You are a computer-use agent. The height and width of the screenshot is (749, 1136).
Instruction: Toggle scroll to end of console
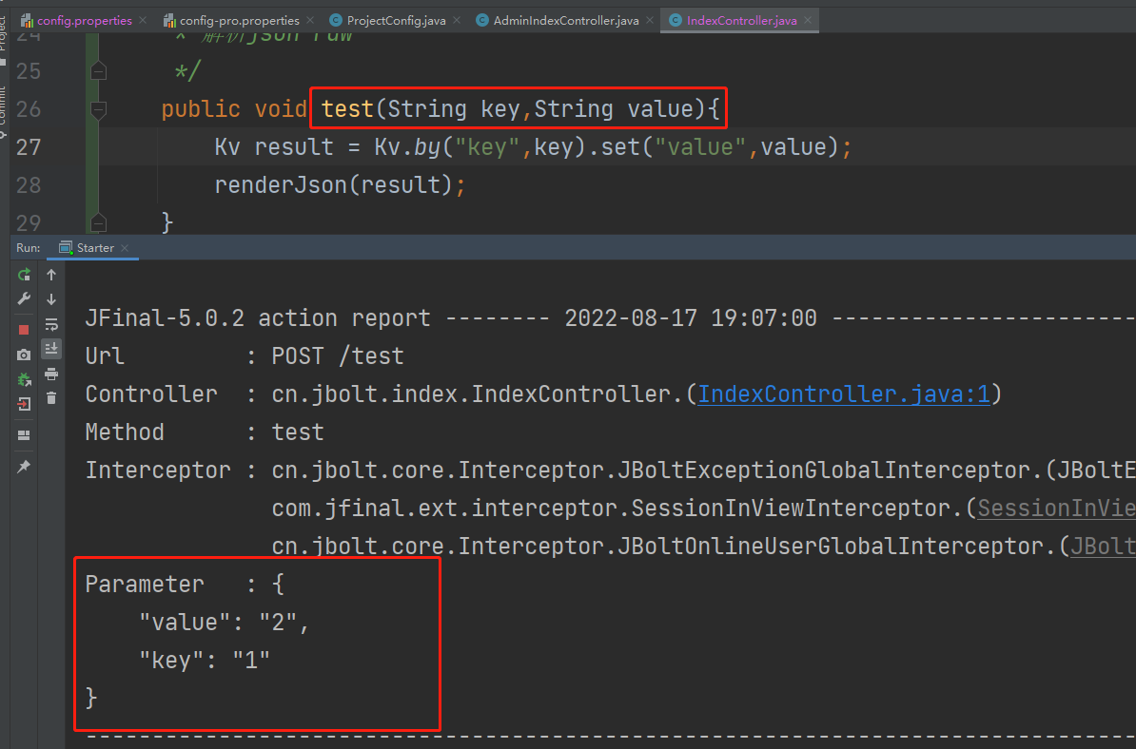(51, 349)
